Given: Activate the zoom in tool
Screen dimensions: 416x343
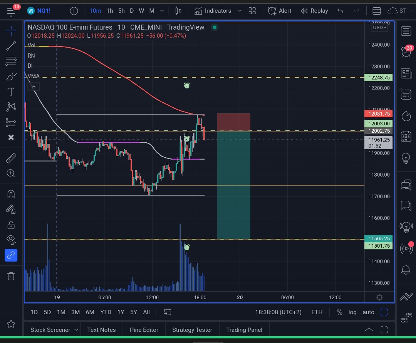Looking at the screenshot, I should click(11, 173).
